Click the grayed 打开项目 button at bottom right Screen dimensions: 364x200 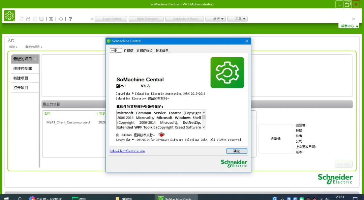[x=343, y=164]
